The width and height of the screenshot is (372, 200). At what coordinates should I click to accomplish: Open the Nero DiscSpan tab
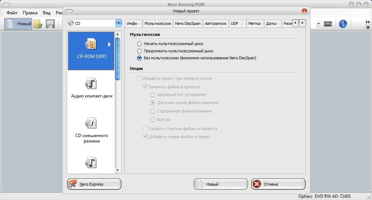point(188,23)
